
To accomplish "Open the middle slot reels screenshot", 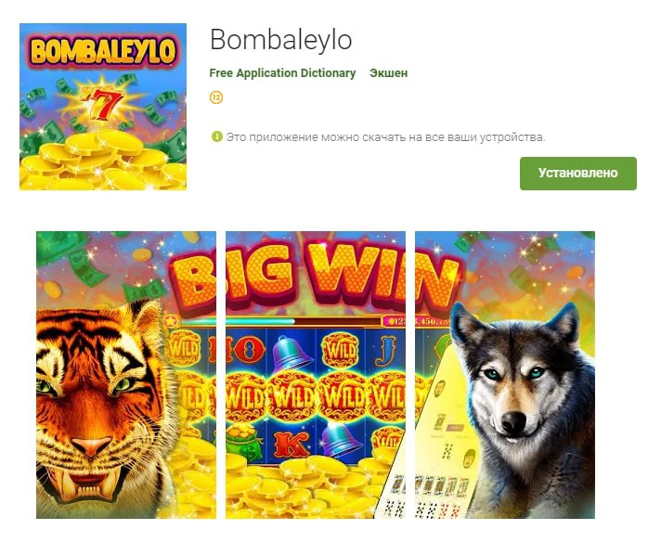I will [x=316, y=375].
